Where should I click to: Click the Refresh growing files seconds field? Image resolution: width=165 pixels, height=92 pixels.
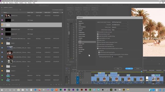click(x=115, y=57)
